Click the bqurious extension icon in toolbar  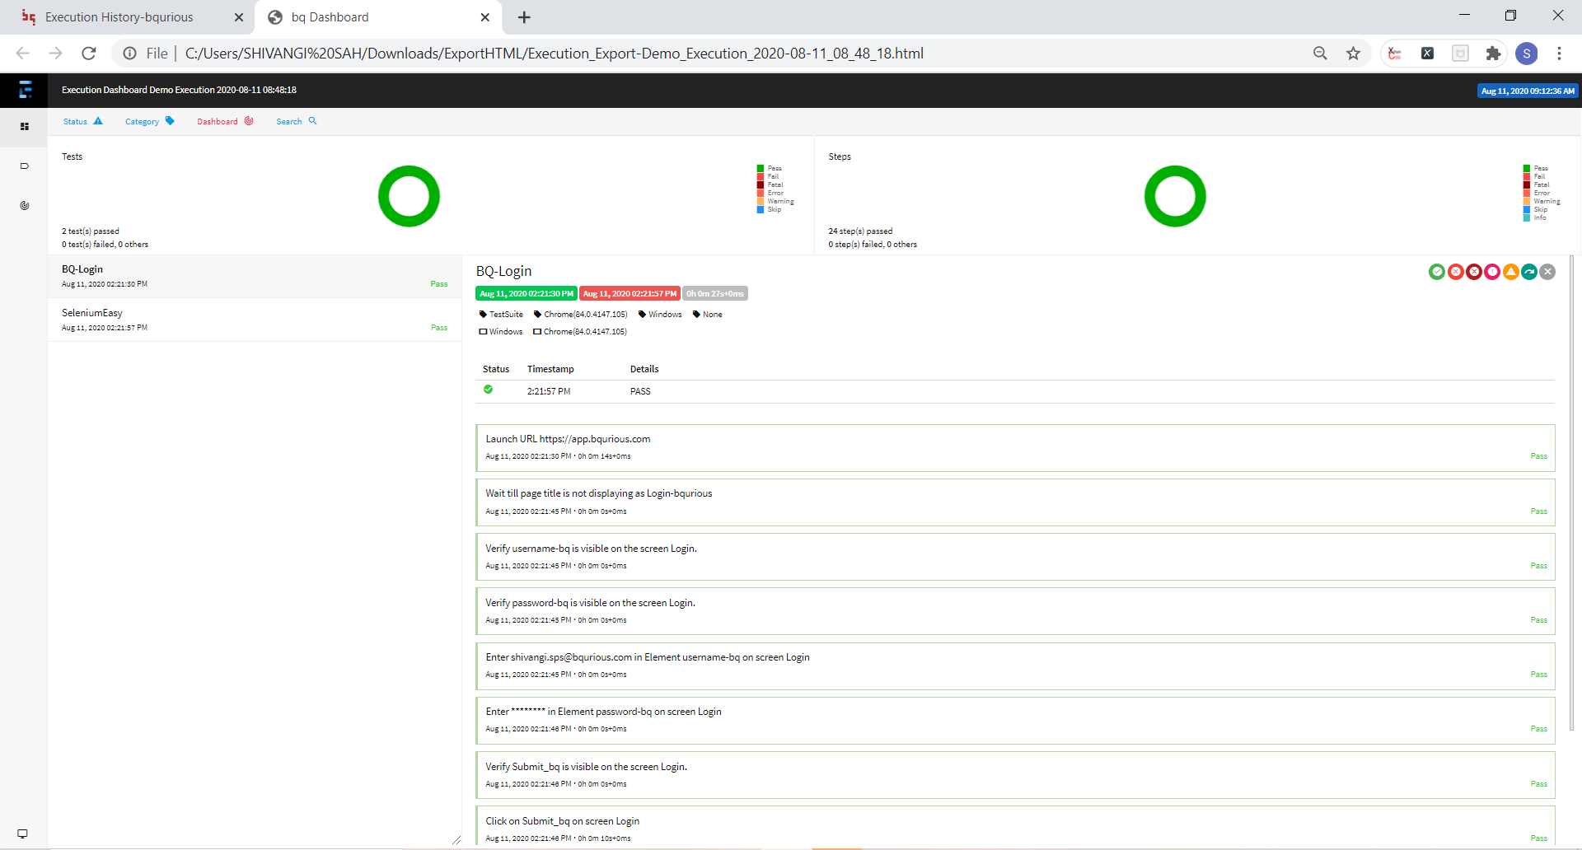pyautogui.click(x=1394, y=54)
